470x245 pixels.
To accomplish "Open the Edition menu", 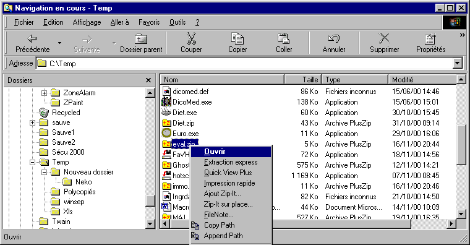I will pyautogui.click(x=53, y=22).
